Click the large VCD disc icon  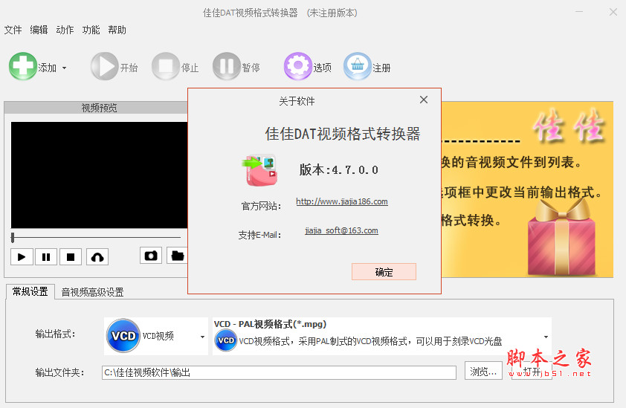(123, 336)
